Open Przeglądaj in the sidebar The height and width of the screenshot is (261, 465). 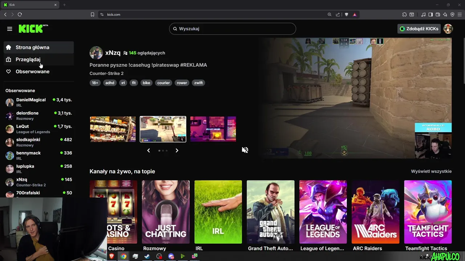click(39, 59)
